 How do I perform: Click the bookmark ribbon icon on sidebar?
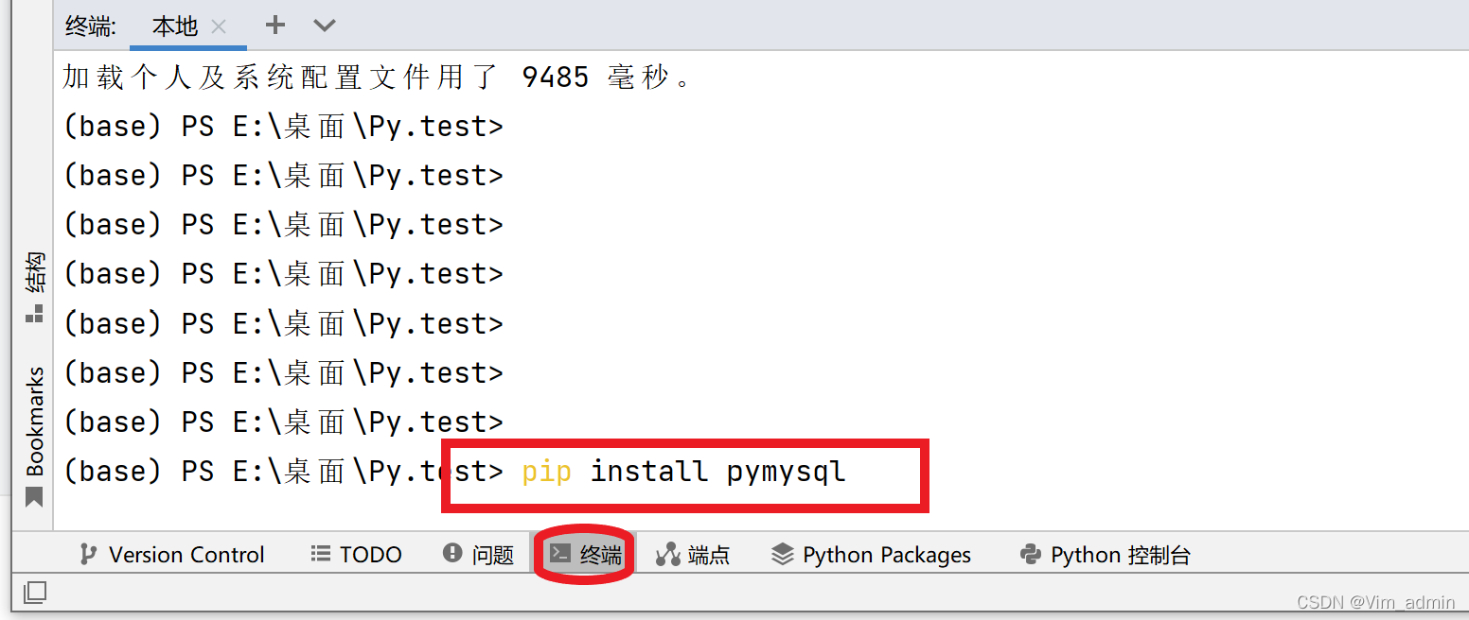coord(34,496)
